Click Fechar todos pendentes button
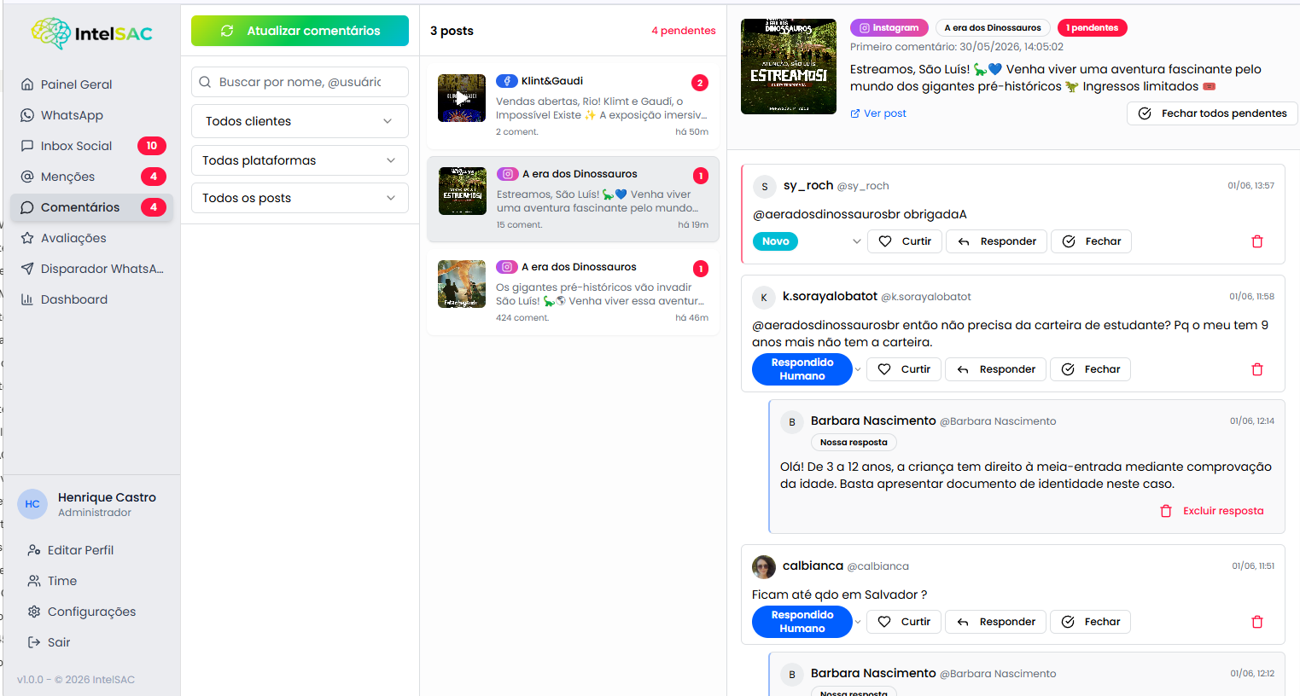The width and height of the screenshot is (1300, 696). (1212, 113)
